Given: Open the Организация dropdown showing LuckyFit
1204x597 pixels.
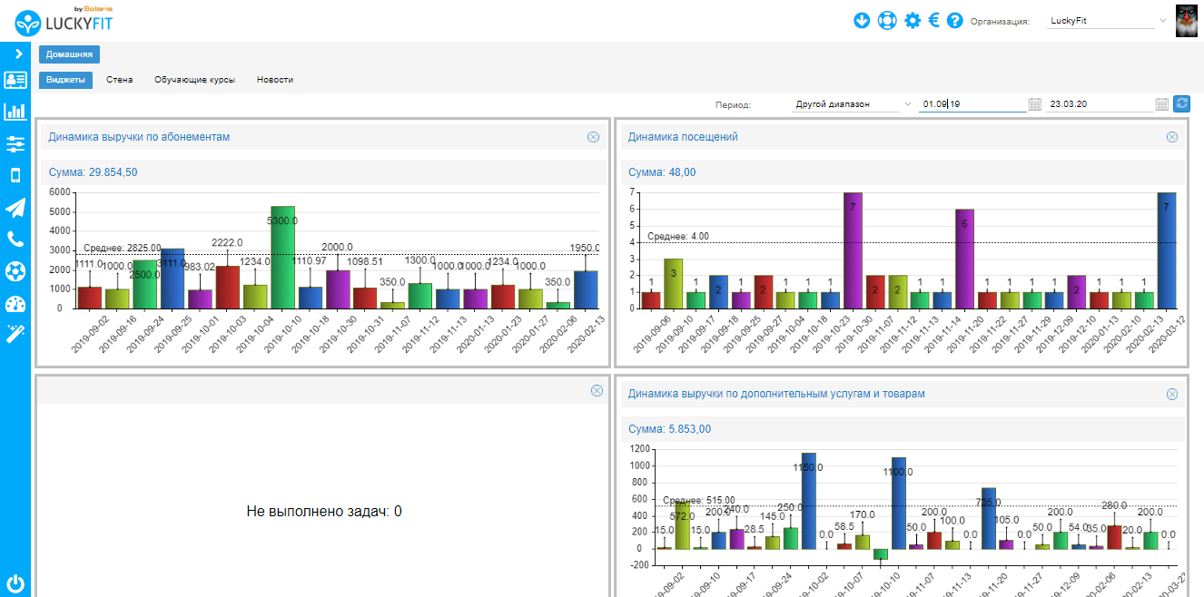Looking at the screenshot, I should (x=1107, y=20).
